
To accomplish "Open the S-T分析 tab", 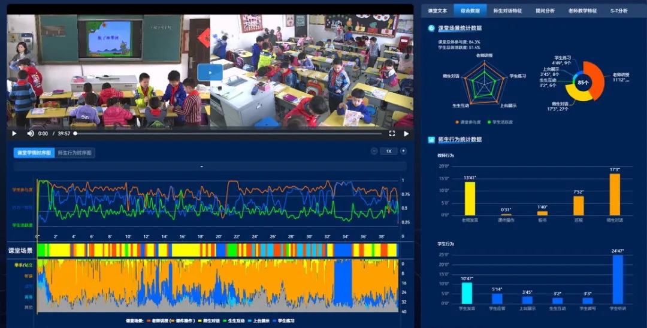I will point(619,11).
